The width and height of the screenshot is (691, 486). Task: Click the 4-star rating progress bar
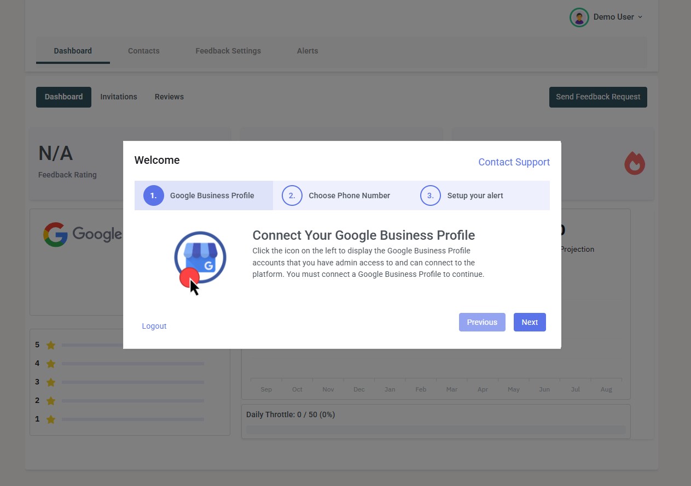(133, 364)
